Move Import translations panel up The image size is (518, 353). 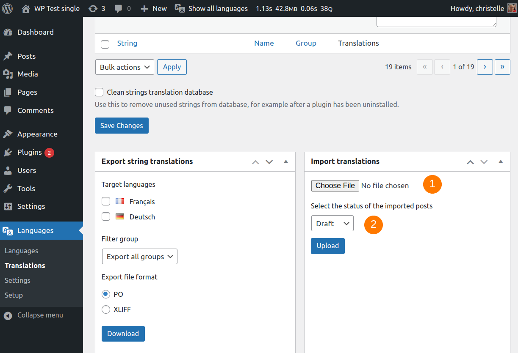470,162
